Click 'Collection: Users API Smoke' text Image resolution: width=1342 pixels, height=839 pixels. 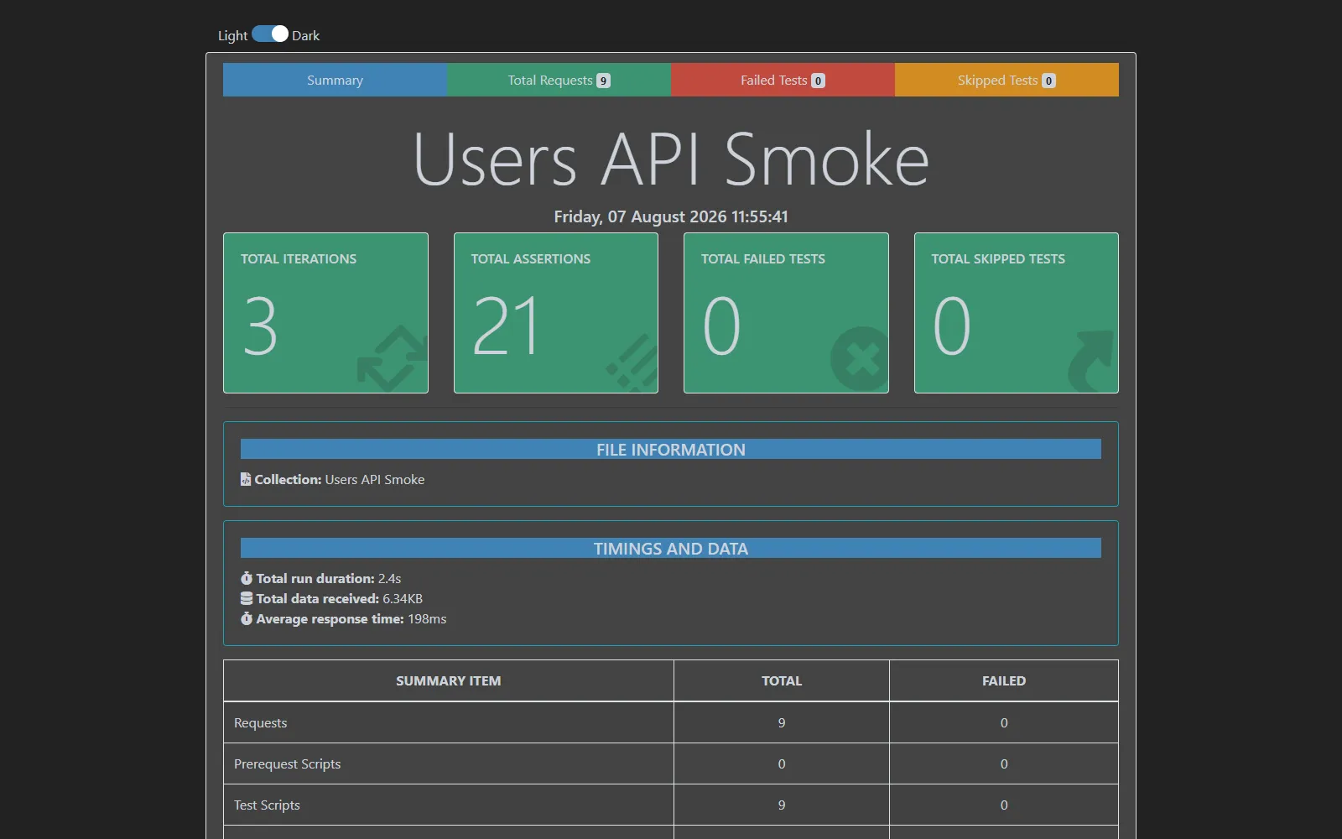340,479
